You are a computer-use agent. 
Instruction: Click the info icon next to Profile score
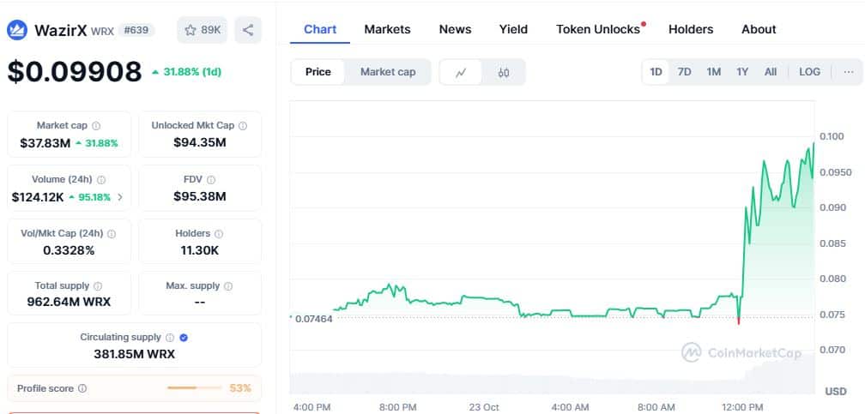82,388
